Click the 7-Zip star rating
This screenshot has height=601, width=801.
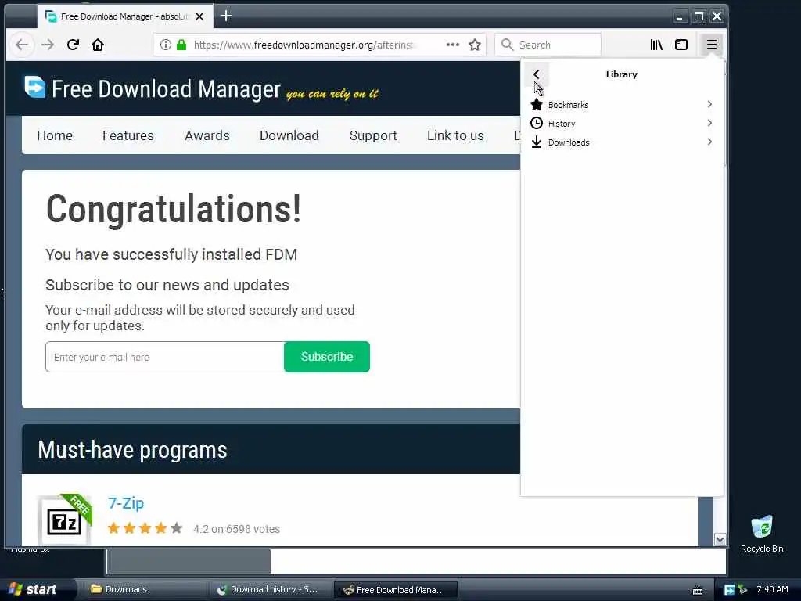(x=145, y=528)
